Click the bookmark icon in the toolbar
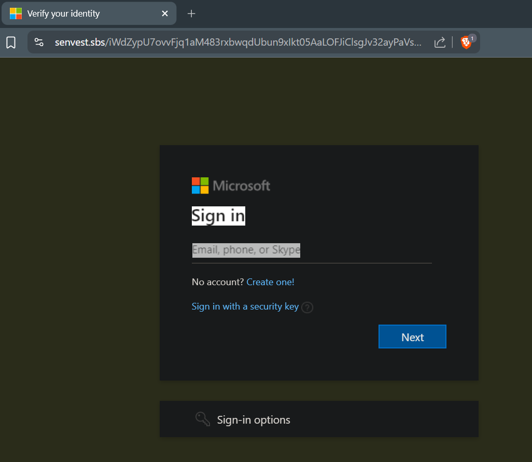This screenshot has height=462, width=532. pyautogui.click(x=11, y=43)
